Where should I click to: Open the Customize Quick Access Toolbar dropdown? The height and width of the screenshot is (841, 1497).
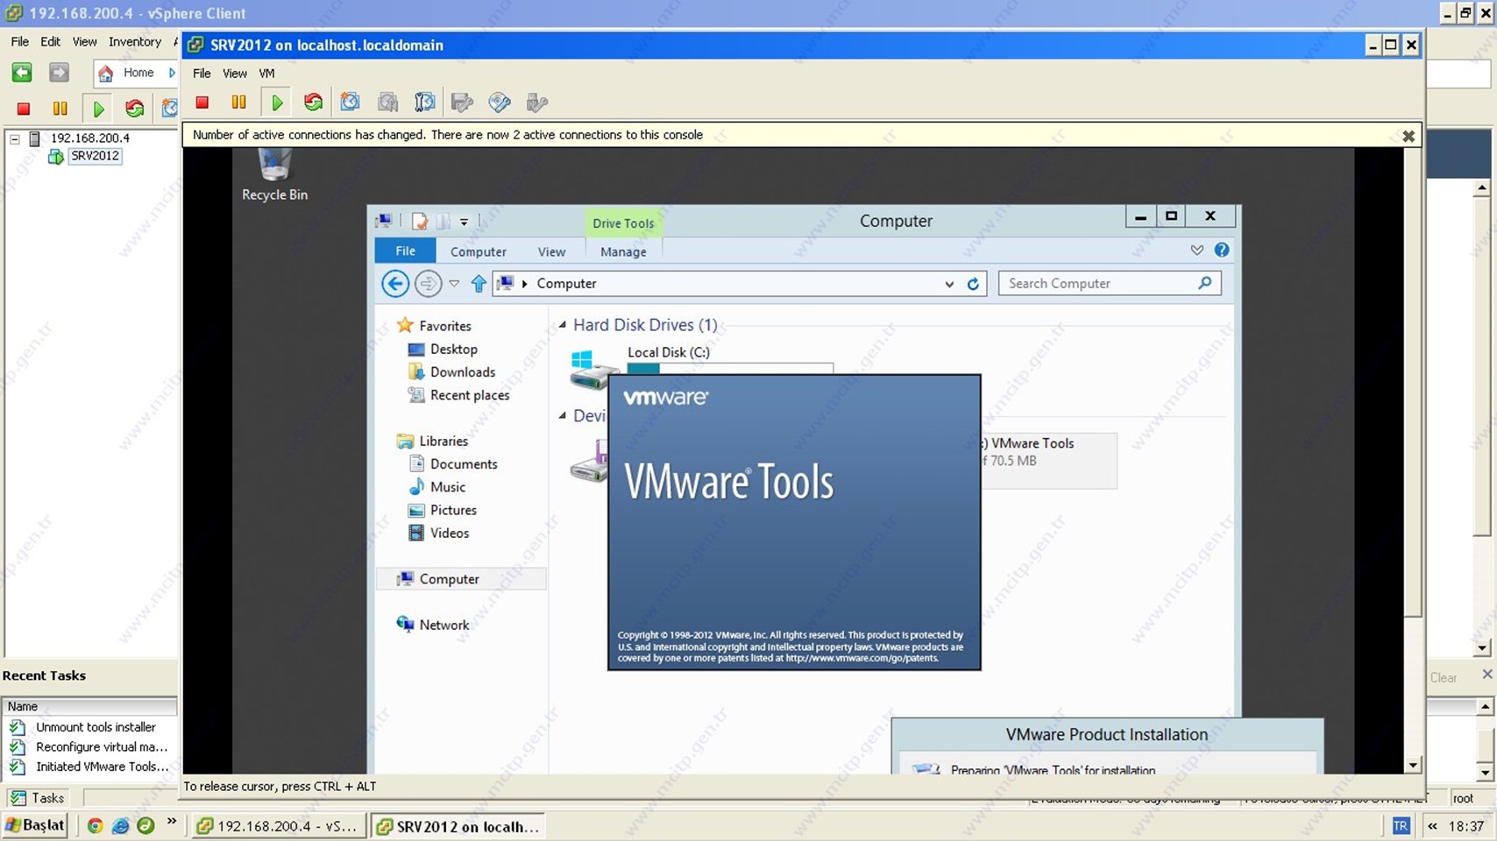[x=464, y=222]
